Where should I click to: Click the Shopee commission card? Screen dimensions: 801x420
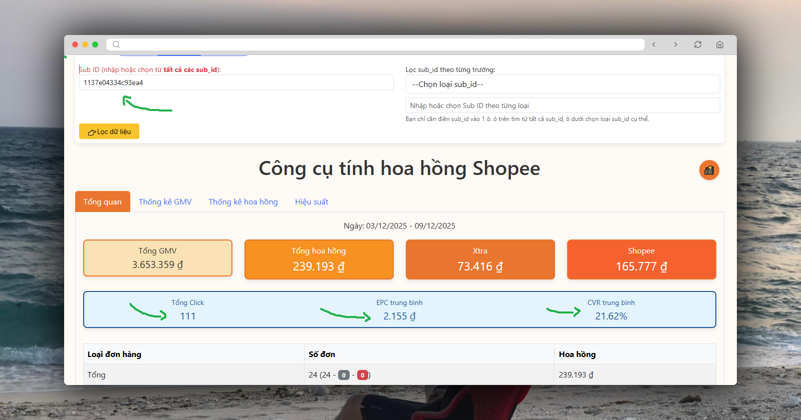click(641, 259)
